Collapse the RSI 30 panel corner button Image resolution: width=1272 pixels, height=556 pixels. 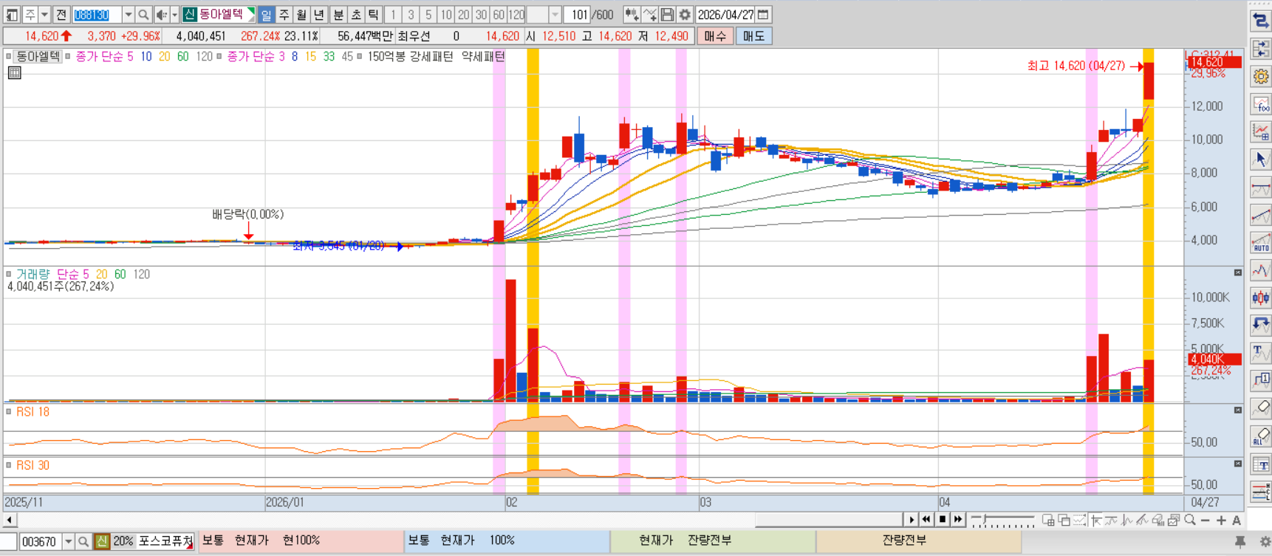[x=1238, y=464]
